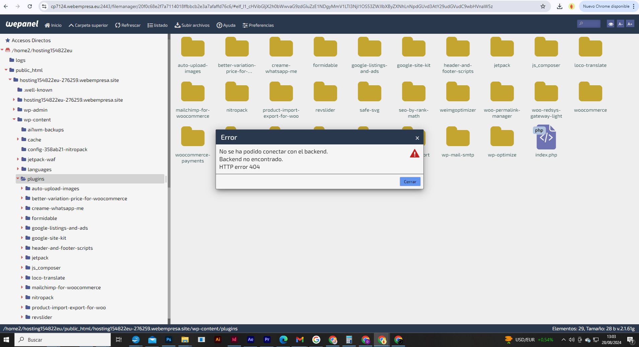Open the product-import-export-for-woo folder icon

281,92
